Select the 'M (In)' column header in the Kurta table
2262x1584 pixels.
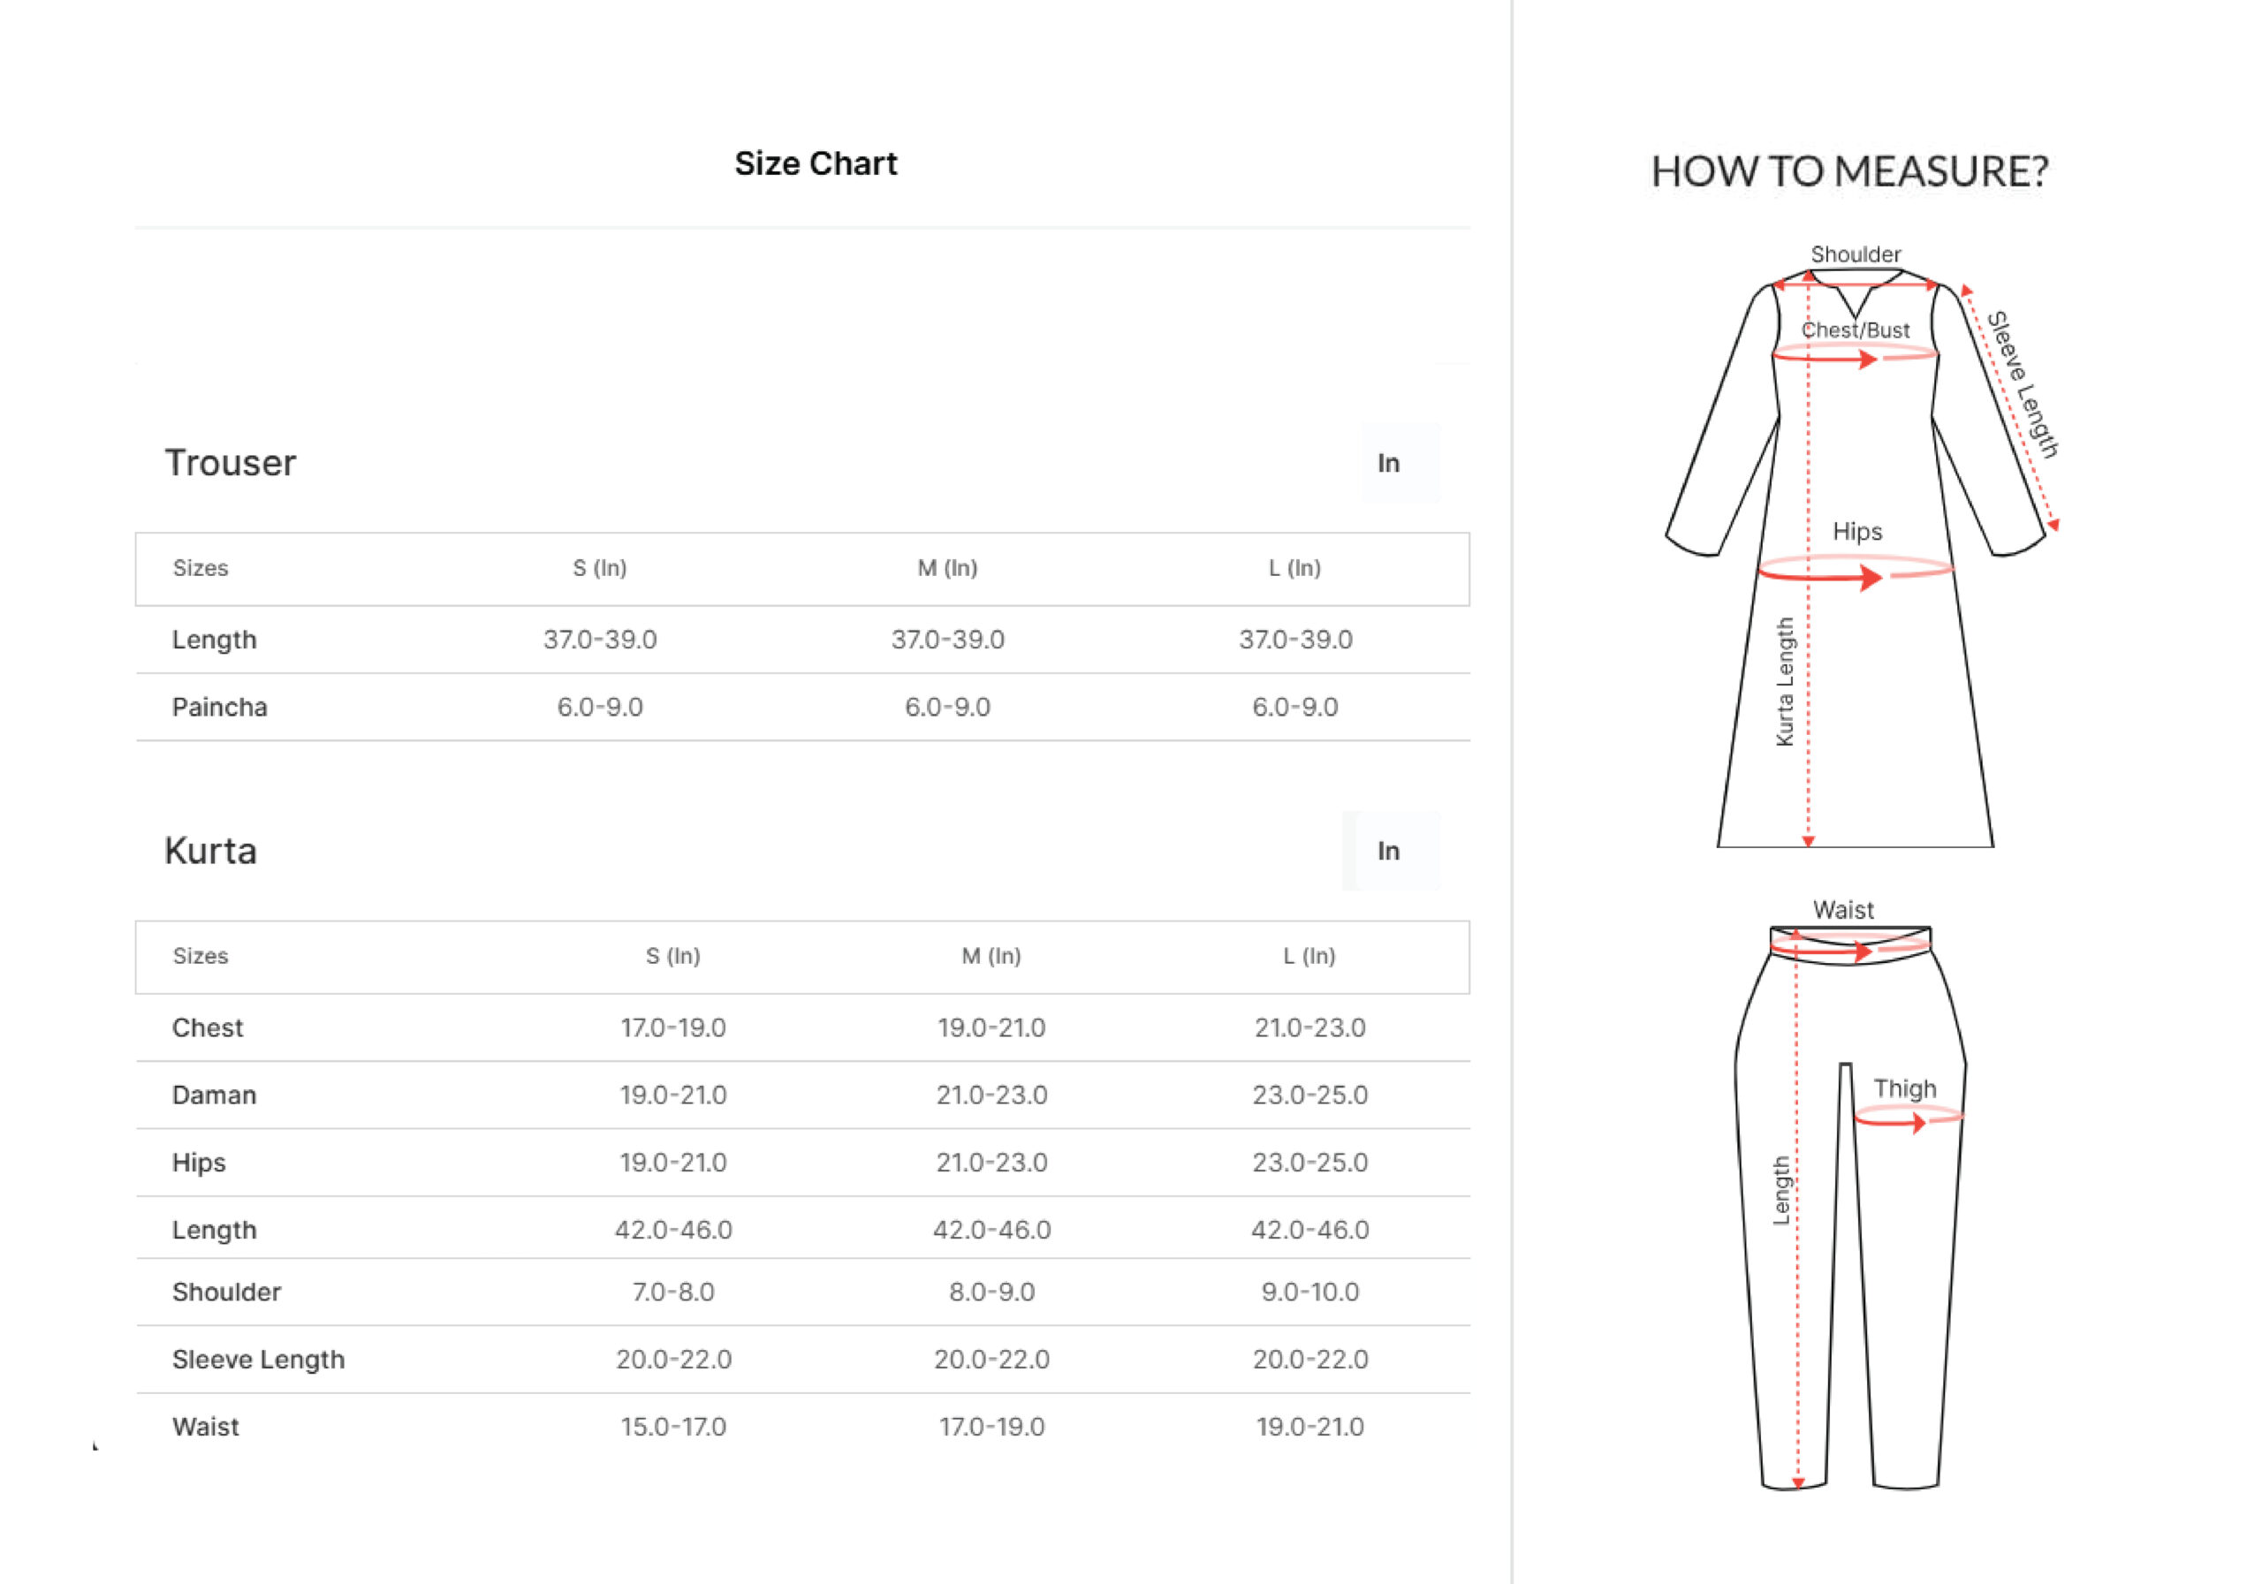click(x=991, y=957)
